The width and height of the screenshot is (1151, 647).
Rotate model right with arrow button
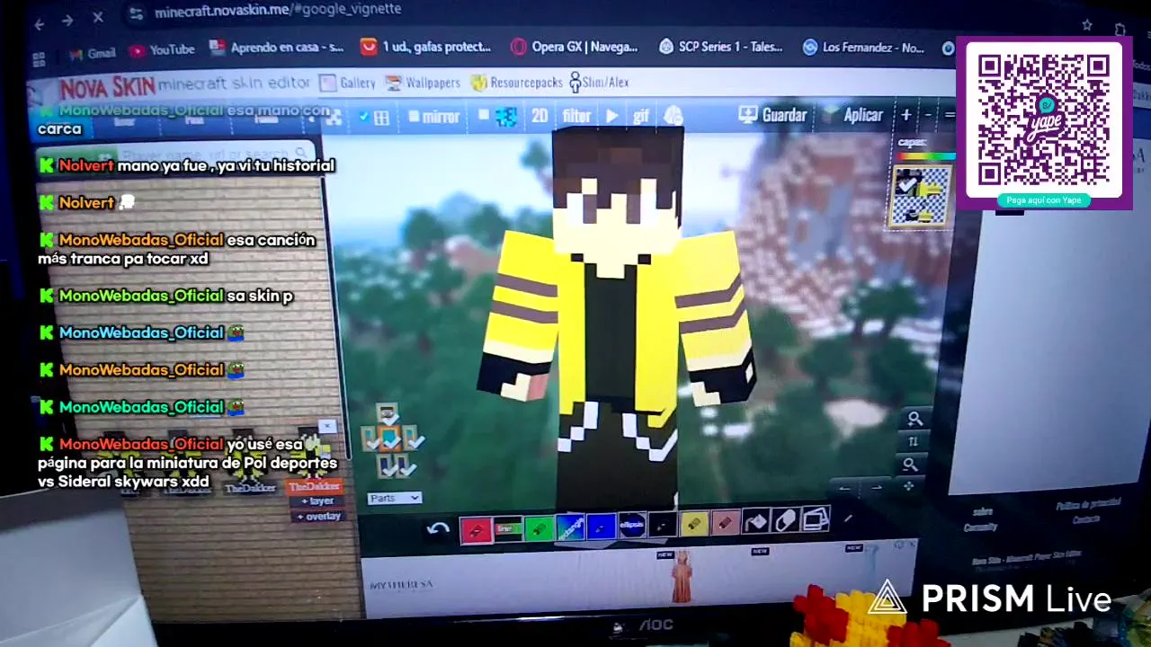pos(876,488)
